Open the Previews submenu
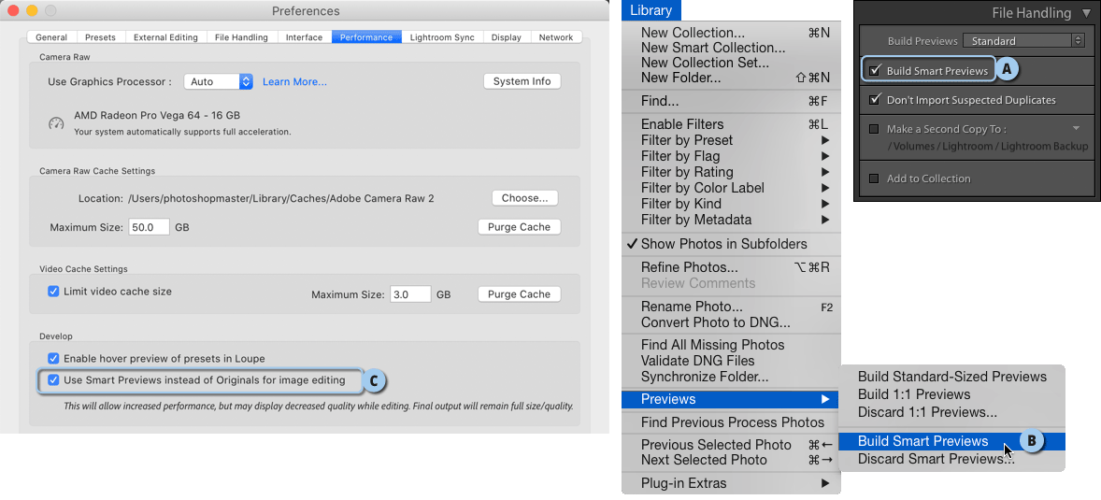Viewport: 1101px width, 500px height. pyautogui.click(x=731, y=400)
